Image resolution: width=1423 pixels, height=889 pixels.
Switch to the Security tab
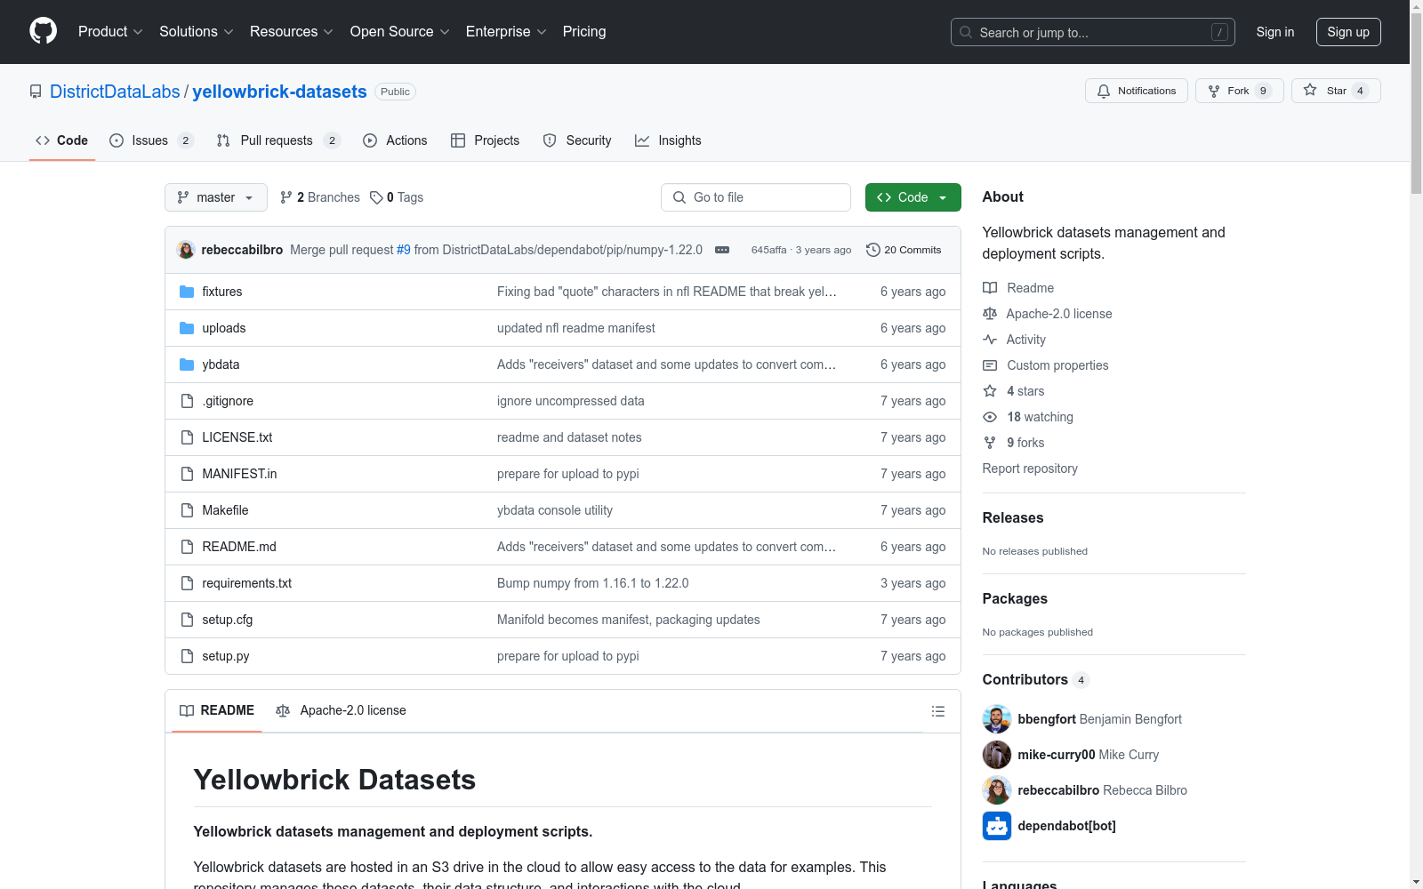[577, 140]
